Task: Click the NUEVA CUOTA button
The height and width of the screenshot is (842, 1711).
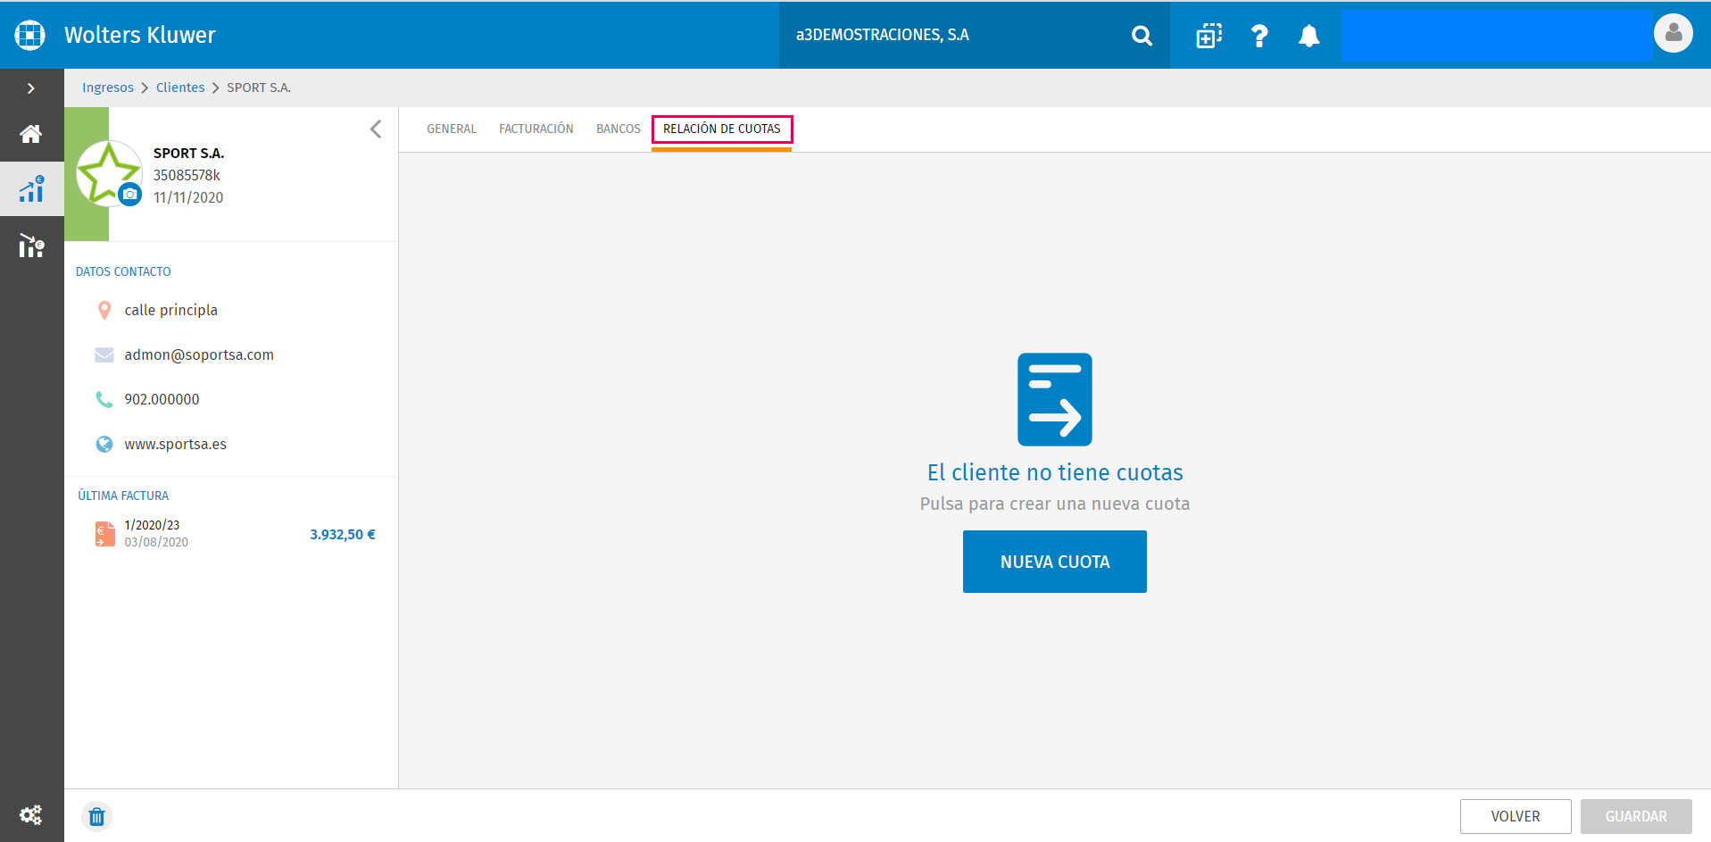Action: (1055, 562)
